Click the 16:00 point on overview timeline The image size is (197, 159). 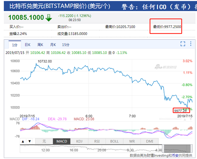(74, 150)
